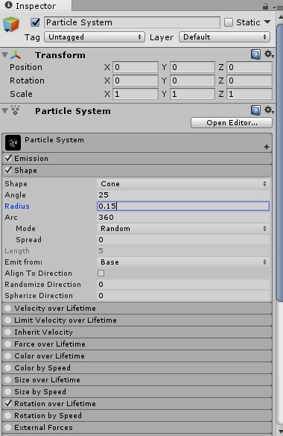Image resolution: width=283 pixels, height=436 pixels.
Task: Click the Rotation Z field
Action: click(x=249, y=80)
